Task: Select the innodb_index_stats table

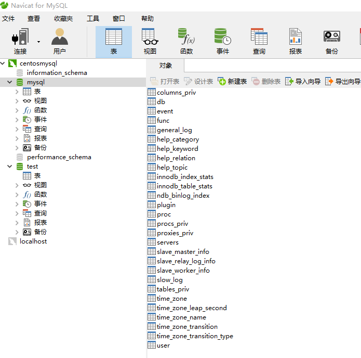Action: pos(185,177)
